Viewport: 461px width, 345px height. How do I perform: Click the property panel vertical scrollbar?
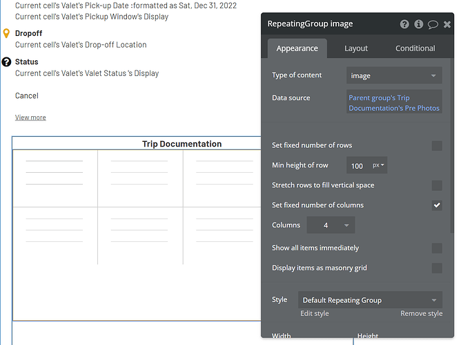(x=452, y=146)
